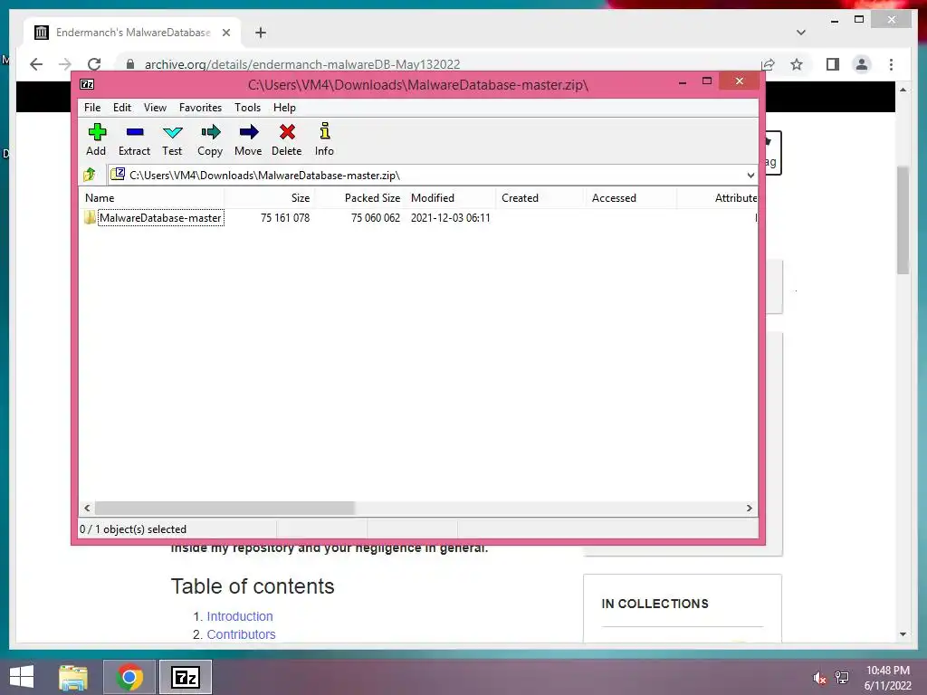Open the Windows Start menu
The width and height of the screenshot is (927, 695).
[22, 677]
